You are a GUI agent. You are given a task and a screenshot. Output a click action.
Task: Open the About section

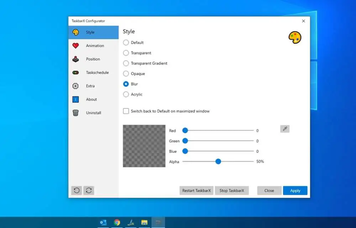pyautogui.click(x=94, y=99)
